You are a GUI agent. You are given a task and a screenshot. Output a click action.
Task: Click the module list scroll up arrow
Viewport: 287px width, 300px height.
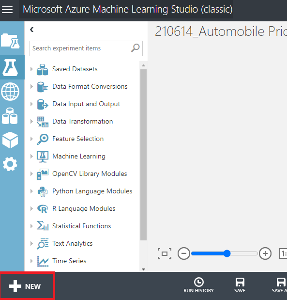[x=143, y=65]
